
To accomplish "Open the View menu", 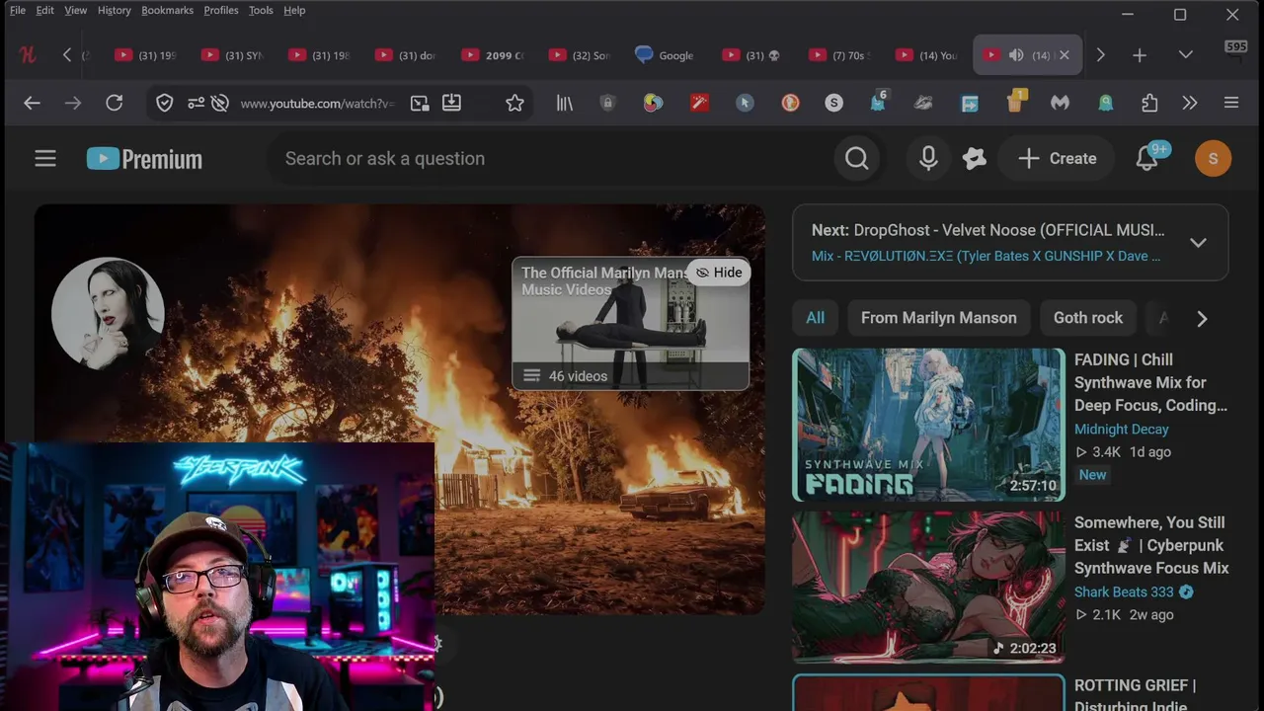I will pos(76,10).
